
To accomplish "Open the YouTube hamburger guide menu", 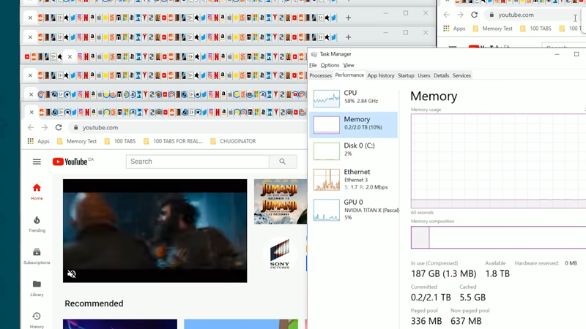I will coord(37,162).
